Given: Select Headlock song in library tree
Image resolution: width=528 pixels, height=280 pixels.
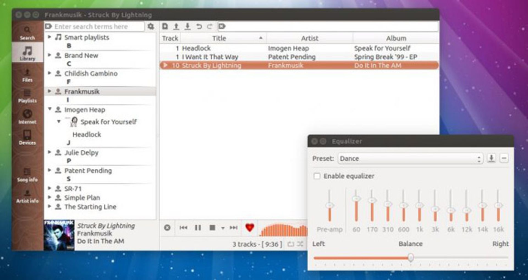Looking at the screenshot, I should [x=87, y=134].
